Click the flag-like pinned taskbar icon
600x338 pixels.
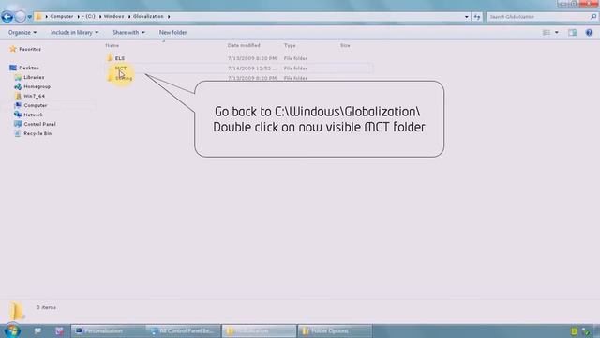[37, 330]
